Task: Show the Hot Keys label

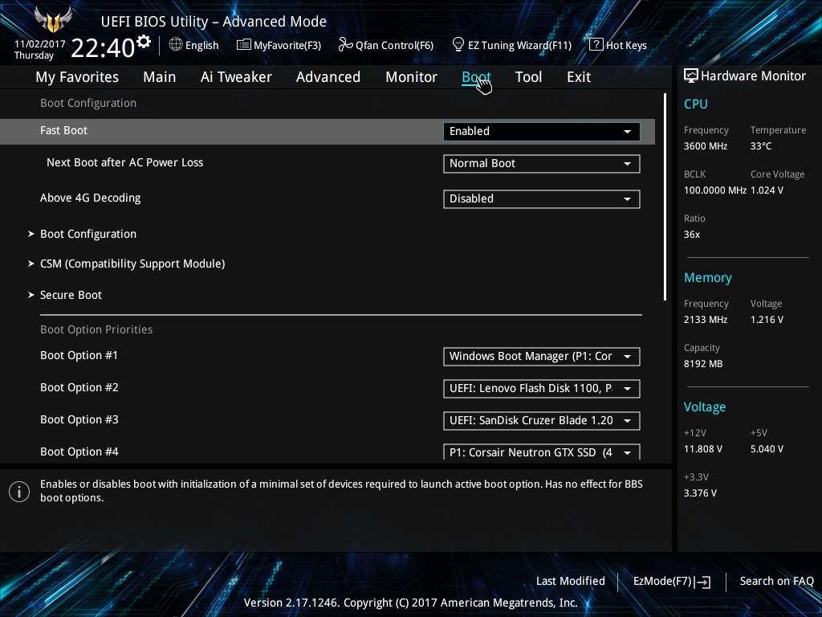Action: [626, 45]
